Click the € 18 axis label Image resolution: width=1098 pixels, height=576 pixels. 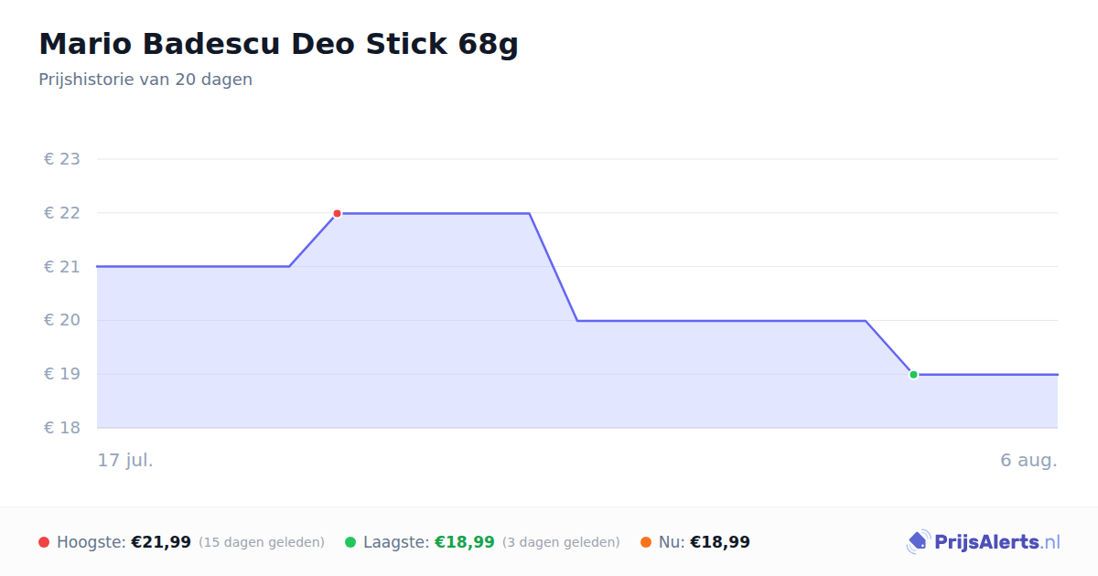(62, 428)
